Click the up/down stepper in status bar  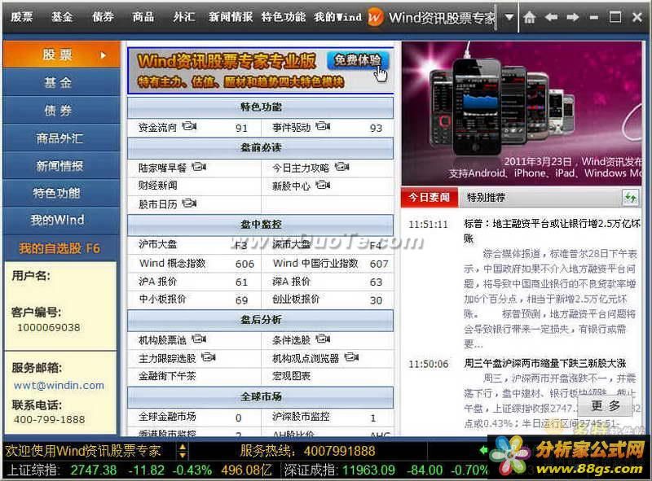[183, 451]
